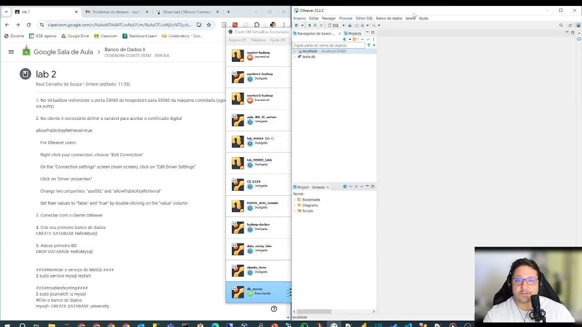
Task: Go back in Chrome browser
Action: tap(7, 25)
